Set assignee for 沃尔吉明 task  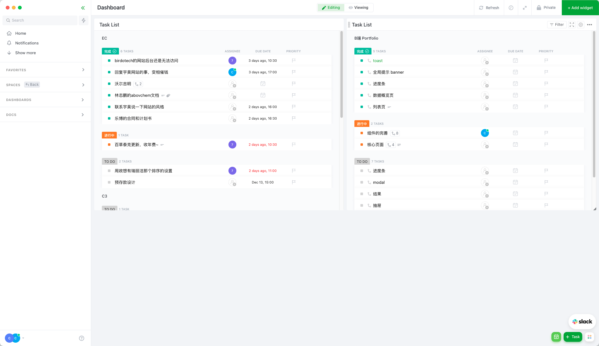click(x=232, y=84)
